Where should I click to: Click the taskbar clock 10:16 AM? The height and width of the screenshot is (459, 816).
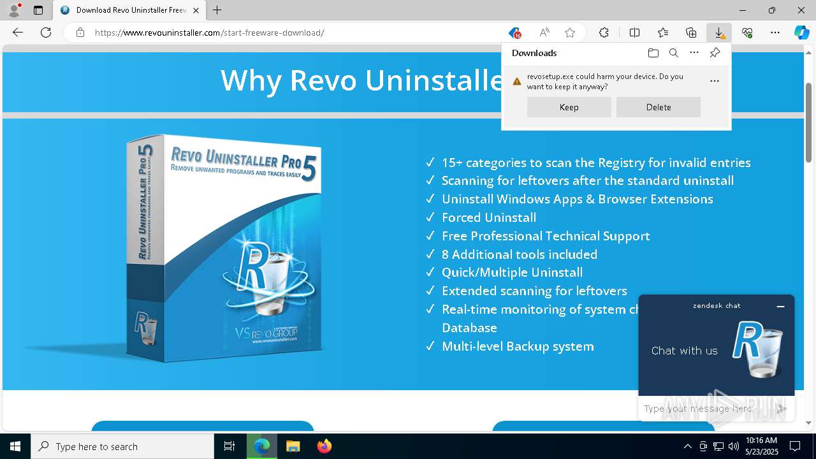point(761,446)
